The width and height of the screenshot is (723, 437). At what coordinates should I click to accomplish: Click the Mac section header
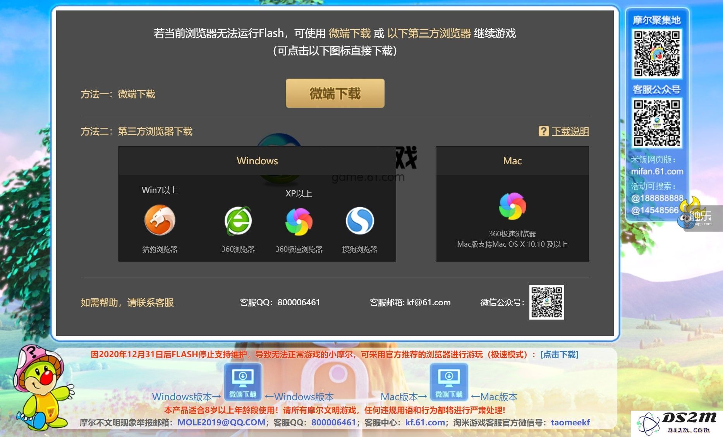coord(512,161)
